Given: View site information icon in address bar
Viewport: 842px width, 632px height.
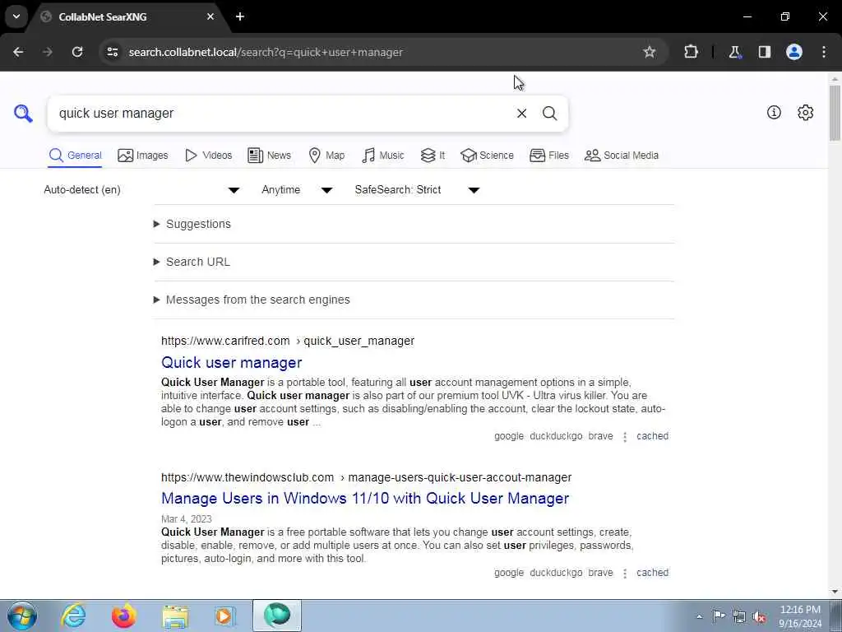Looking at the screenshot, I should point(112,52).
